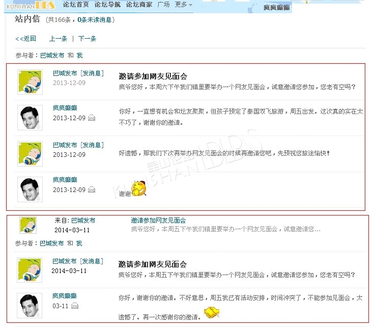Click [发消息] beside first 巴城发布 message

click(92, 73)
